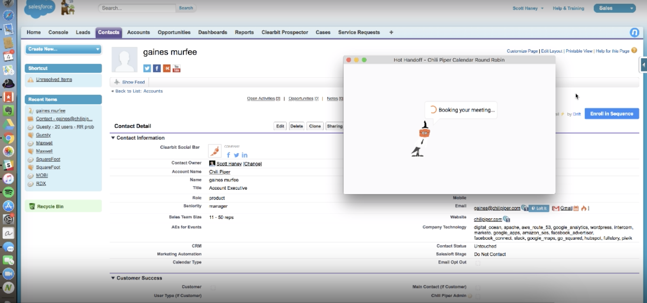Open Evernote from the dock
This screenshot has width=647, height=303.
(x=8, y=110)
